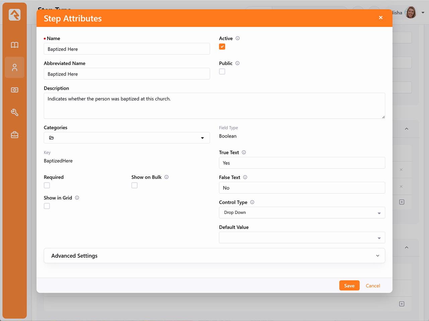This screenshot has height=321, width=429.
Task: Click the Rock RMS logo icon
Action: (15, 15)
